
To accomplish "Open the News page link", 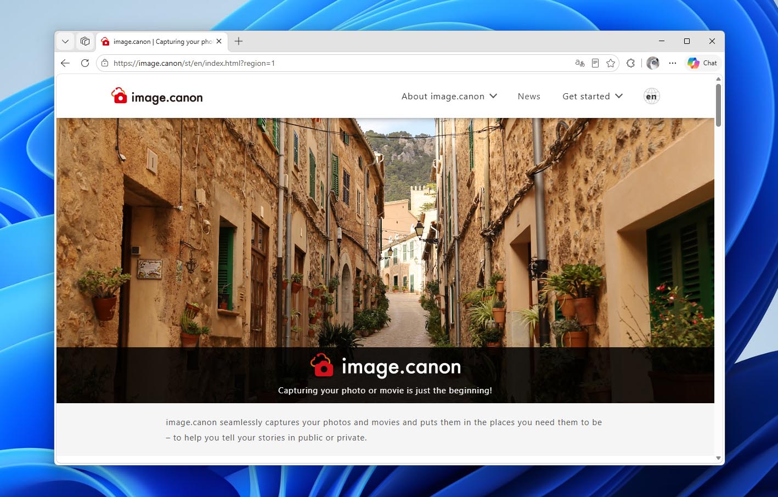I will click(x=529, y=97).
